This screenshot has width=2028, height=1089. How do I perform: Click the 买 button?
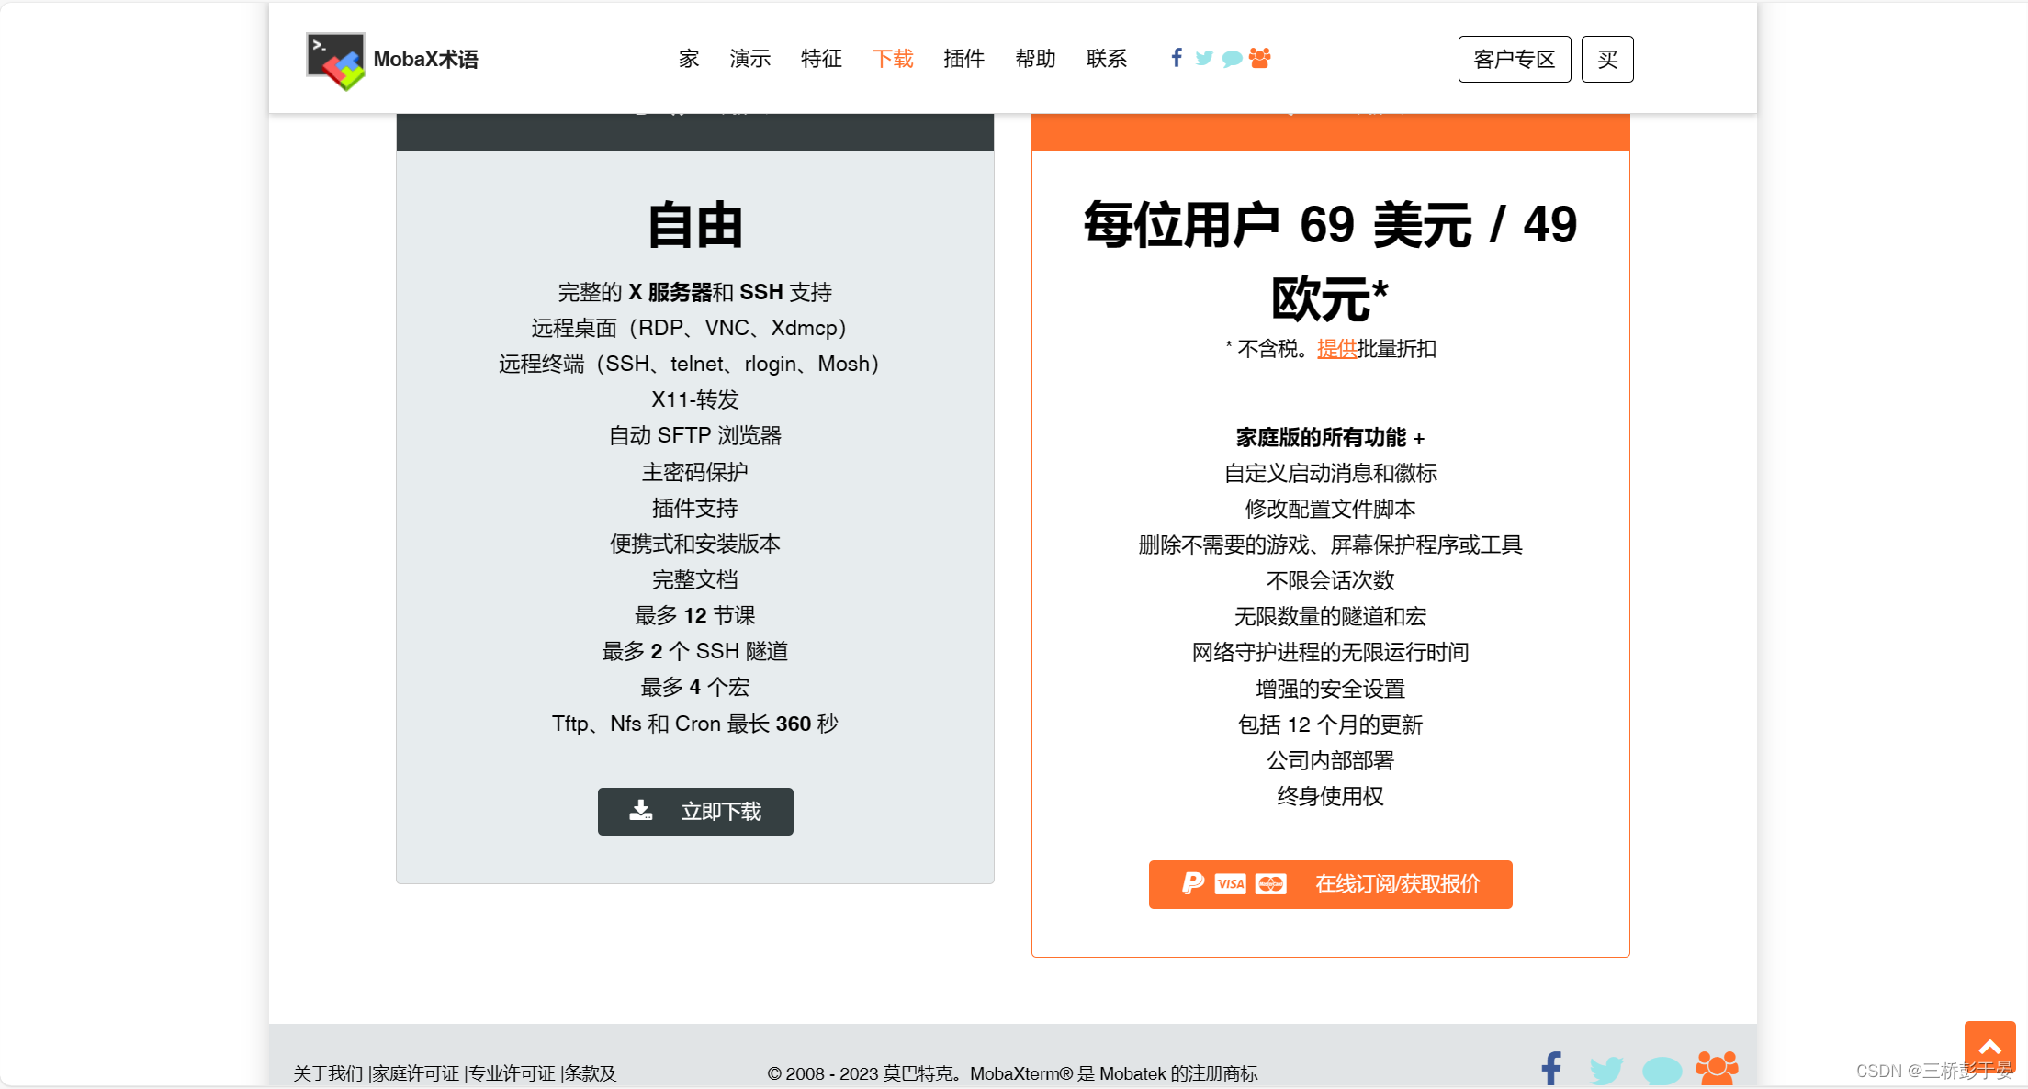coord(1607,59)
